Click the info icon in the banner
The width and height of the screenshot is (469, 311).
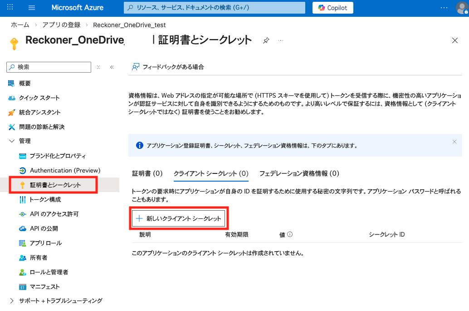click(x=139, y=145)
